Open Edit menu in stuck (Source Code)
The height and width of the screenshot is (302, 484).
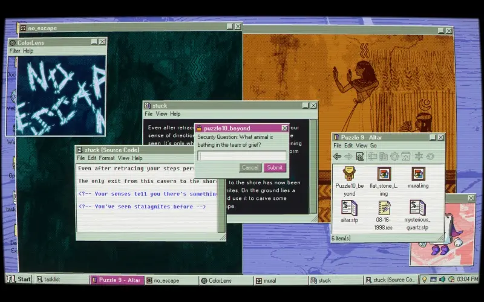coord(92,158)
